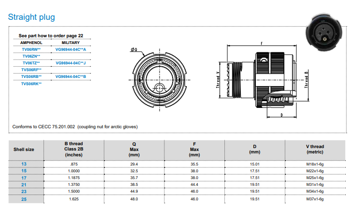The height and width of the screenshot is (211, 354).
Task: Select shell size 13 row label
Action: tap(24, 165)
